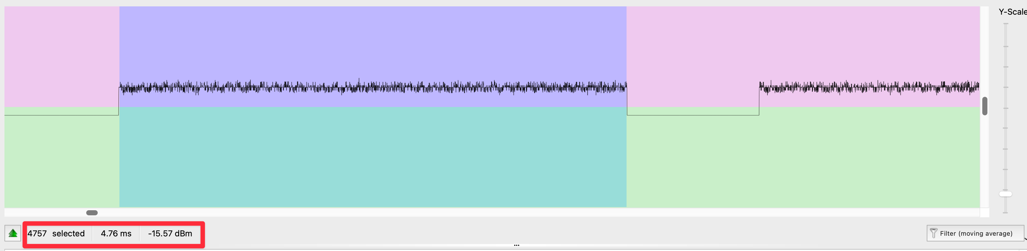Click the empty horizontal scrollbar track at right
This screenshot has height=251, width=1027.
click(538, 213)
